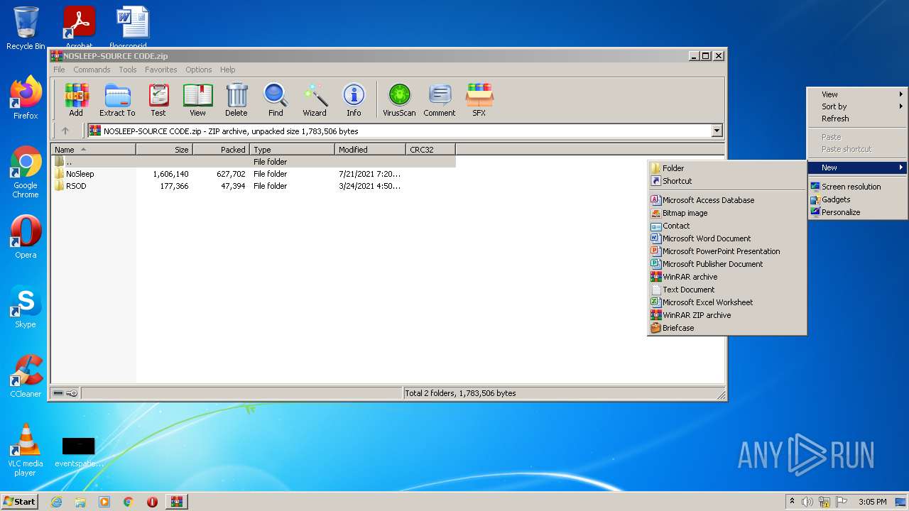The width and height of the screenshot is (909, 511).
Task: Open CCleaner desktop shortcut
Action: (26, 376)
